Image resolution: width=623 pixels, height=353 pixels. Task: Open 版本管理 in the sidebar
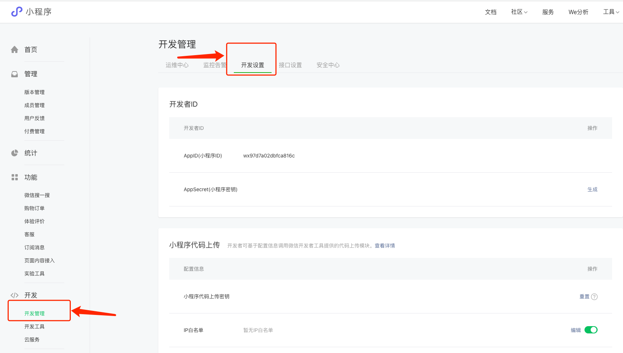34,92
